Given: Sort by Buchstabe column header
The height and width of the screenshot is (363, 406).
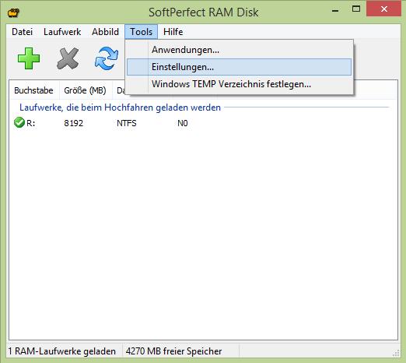Looking at the screenshot, I should (x=35, y=90).
